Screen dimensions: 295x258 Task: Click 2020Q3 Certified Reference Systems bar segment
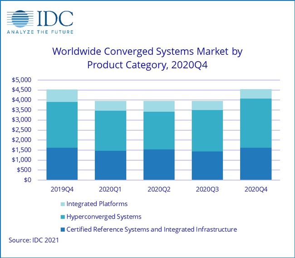click(x=207, y=166)
